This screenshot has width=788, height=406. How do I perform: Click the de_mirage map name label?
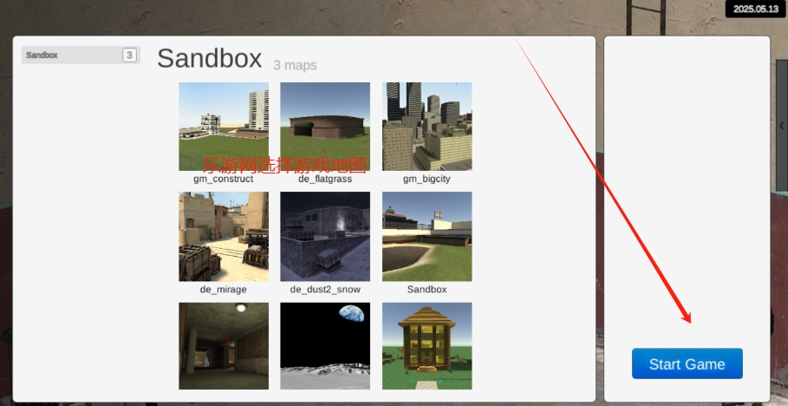(x=223, y=289)
